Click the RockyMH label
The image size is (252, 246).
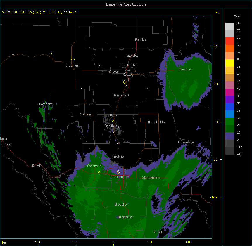pos(72,66)
